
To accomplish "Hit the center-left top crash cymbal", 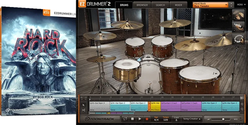I will point(127,25).
